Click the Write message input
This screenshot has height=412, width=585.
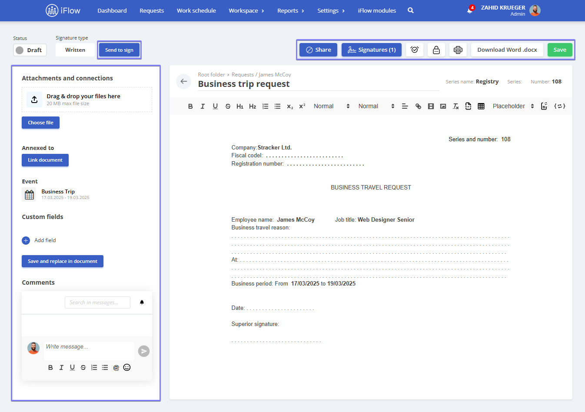point(89,351)
